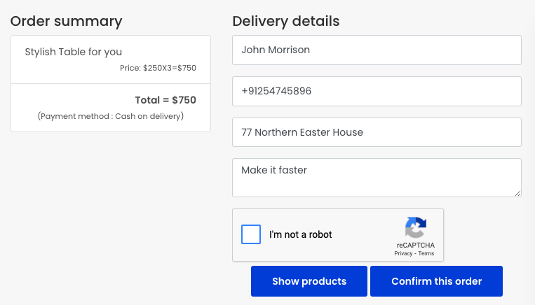Click the notes textarea resize handle
The width and height of the screenshot is (535, 305).
point(517,193)
